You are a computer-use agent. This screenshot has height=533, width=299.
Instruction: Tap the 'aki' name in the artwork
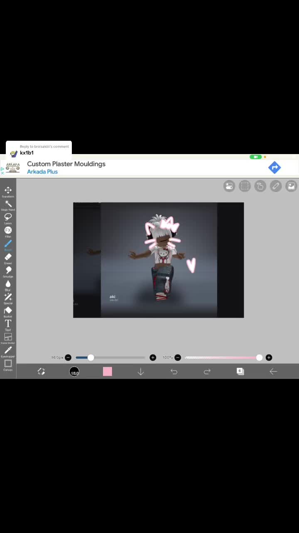point(113,296)
